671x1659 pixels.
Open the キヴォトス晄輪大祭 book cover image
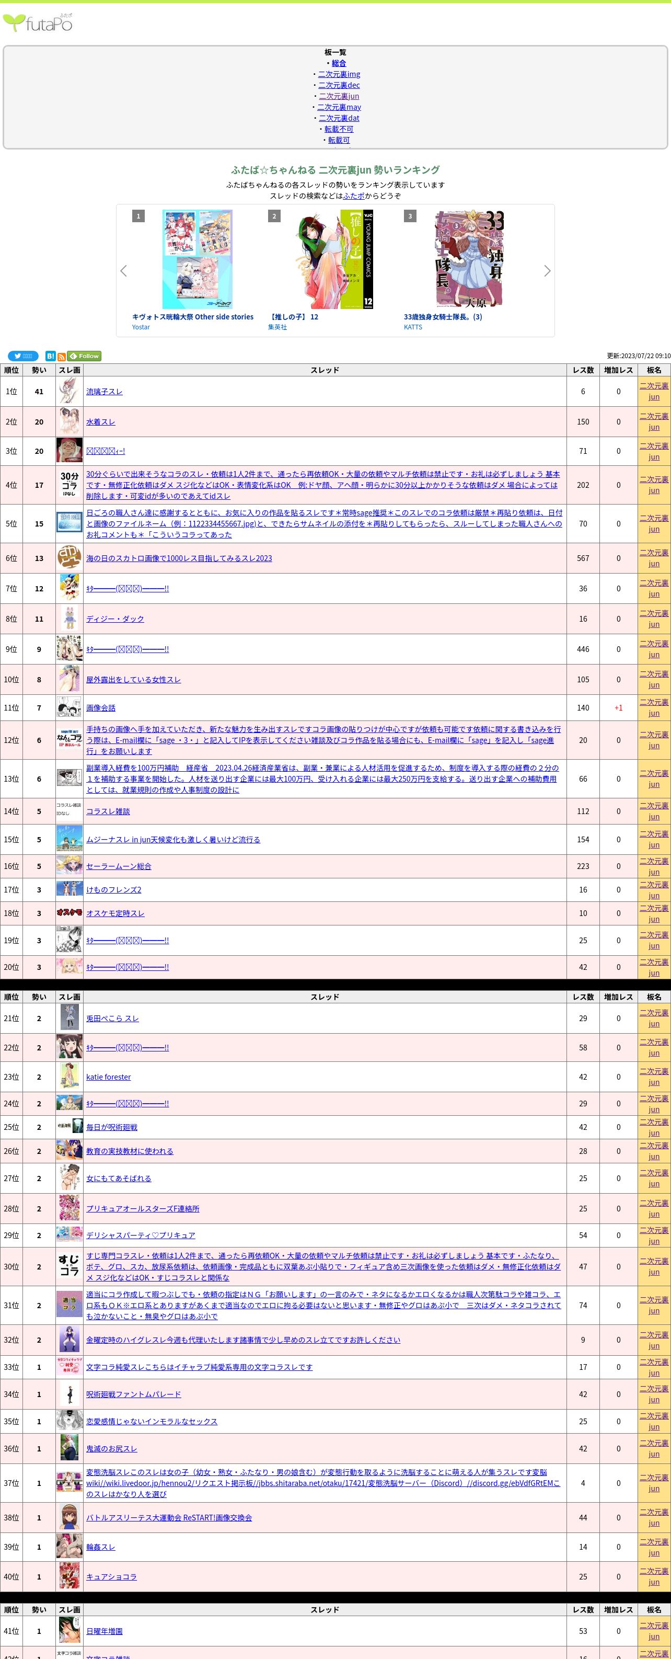(197, 259)
